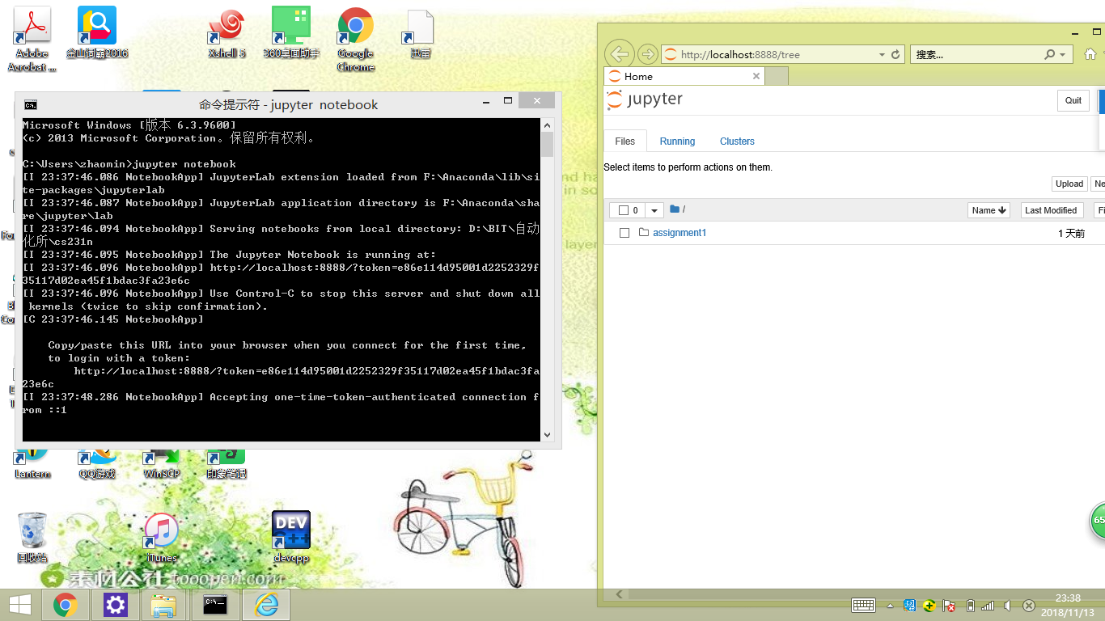Switch to Internet Explorer on taskbar

266,605
